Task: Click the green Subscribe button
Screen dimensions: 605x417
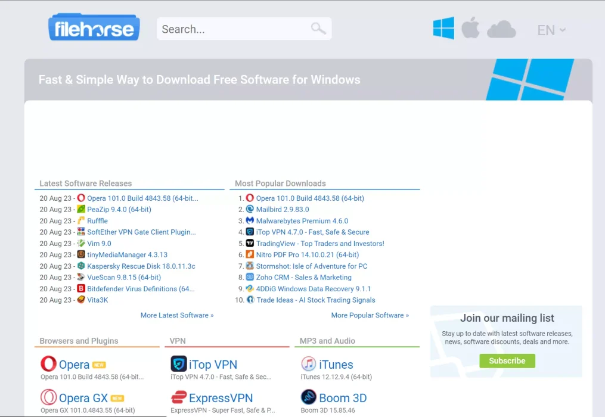Action: 507,360
